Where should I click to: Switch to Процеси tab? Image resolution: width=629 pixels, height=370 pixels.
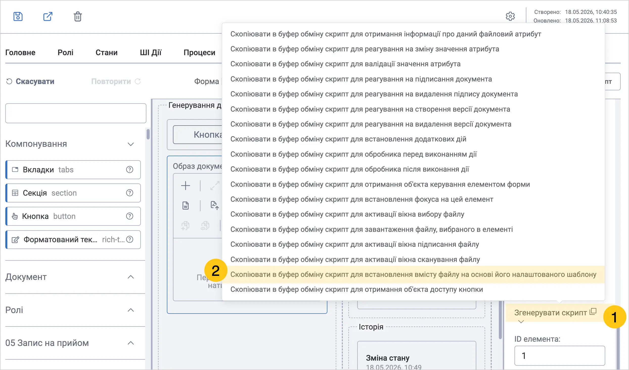199,52
